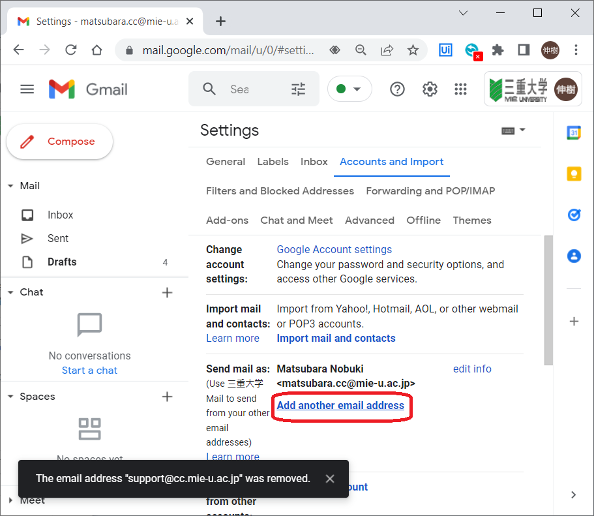Get add-ons plus icon in side panel
The height and width of the screenshot is (516, 594).
click(x=574, y=322)
